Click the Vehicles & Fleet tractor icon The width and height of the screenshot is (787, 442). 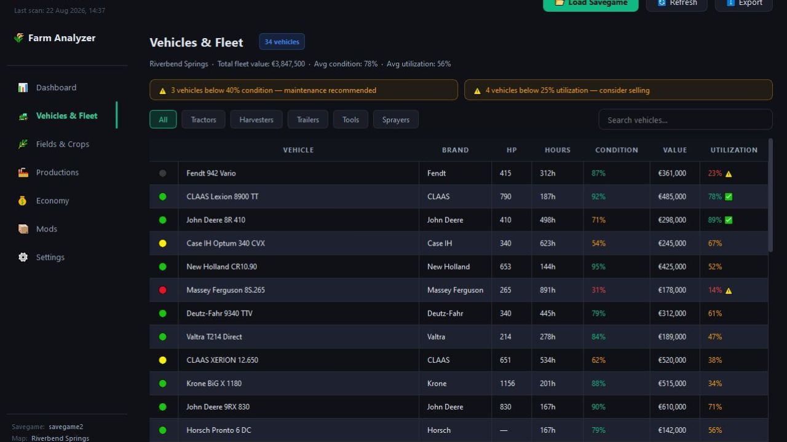[23, 116]
